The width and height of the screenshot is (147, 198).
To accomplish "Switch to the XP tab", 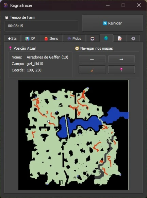I will (x=30, y=38).
